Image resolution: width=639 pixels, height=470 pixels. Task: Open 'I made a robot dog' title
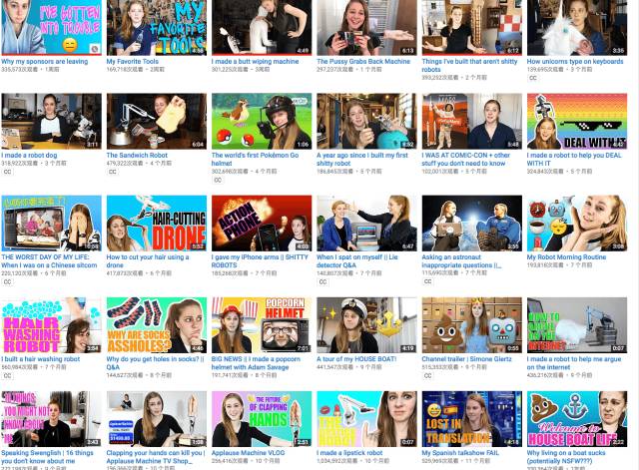[29, 156]
